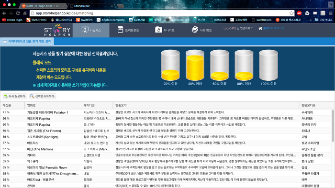Sort by the 행위모티프 column header
Image resolution: width=335 pixels, height=188 pixels.
[315, 105]
